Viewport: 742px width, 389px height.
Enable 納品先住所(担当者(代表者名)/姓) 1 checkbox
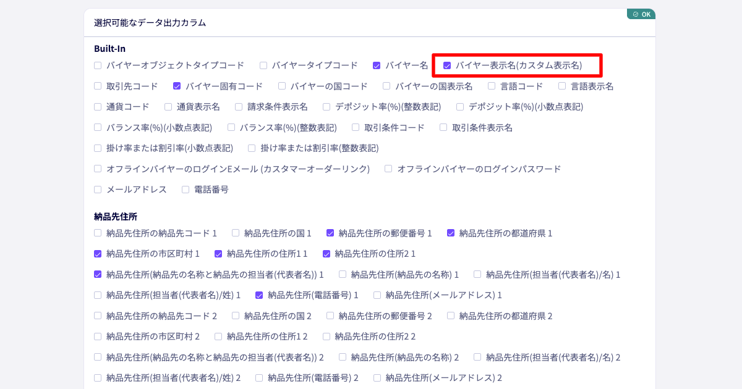pos(98,295)
